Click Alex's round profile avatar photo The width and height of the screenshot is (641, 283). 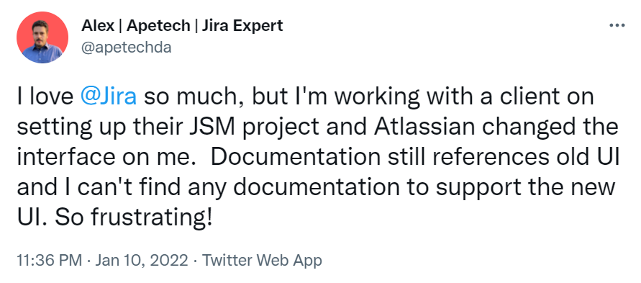pyautogui.click(x=42, y=37)
